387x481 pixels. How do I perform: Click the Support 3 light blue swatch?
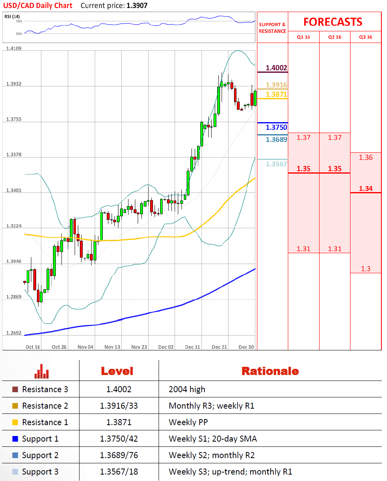click(x=15, y=472)
